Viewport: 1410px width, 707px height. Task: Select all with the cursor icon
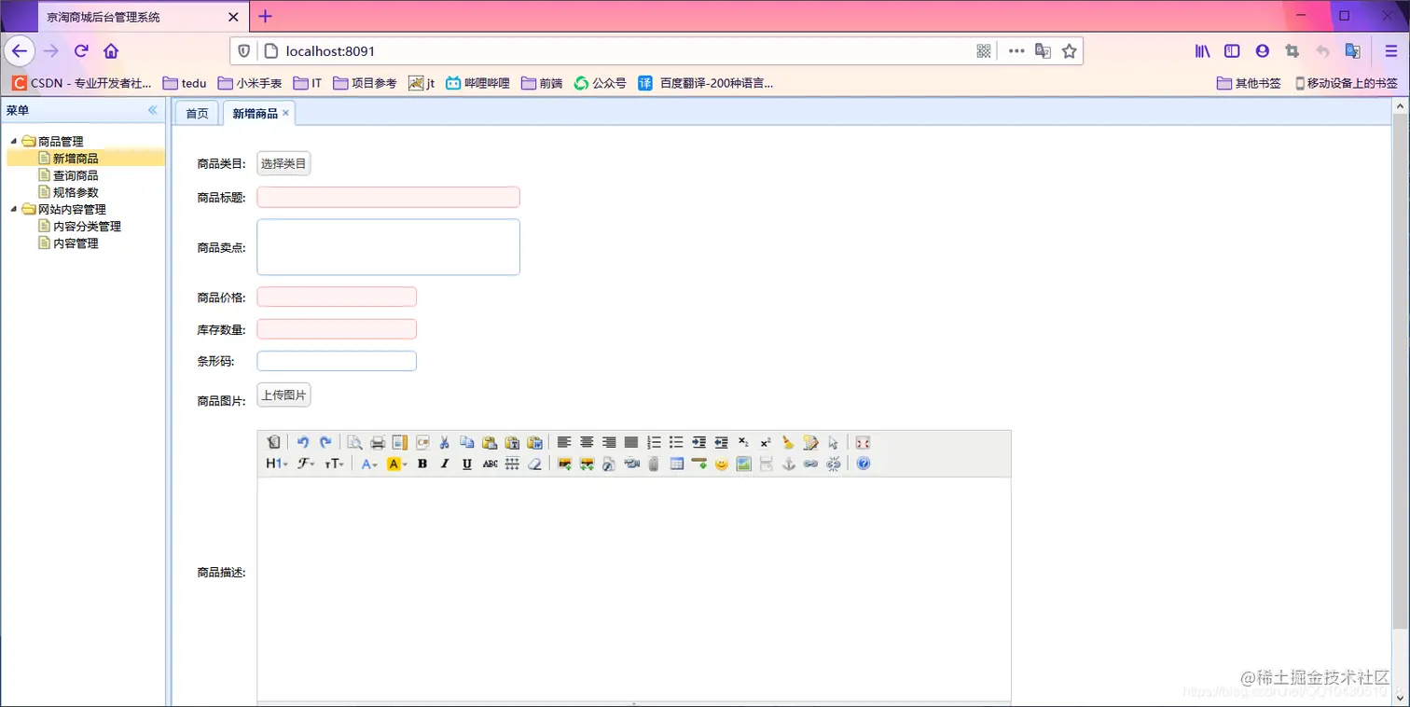pyautogui.click(x=833, y=442)
